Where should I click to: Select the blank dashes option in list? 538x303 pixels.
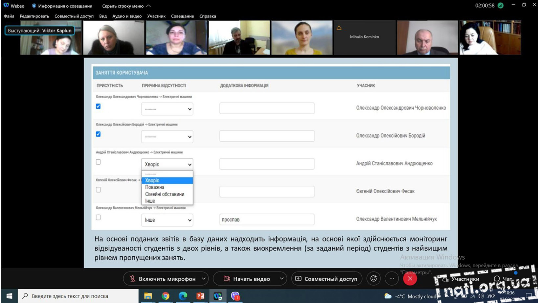click(167, 174)
